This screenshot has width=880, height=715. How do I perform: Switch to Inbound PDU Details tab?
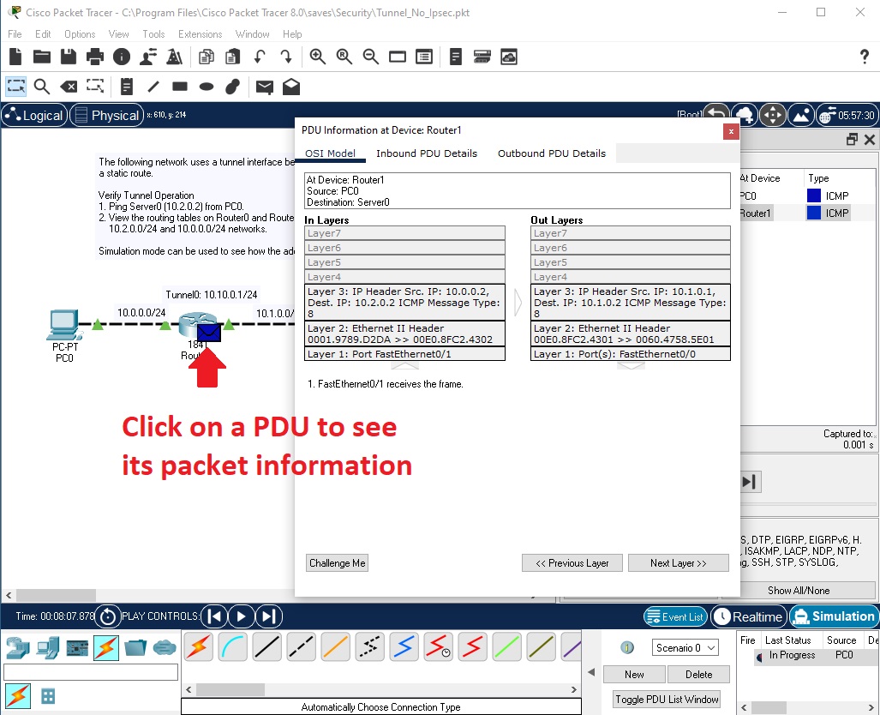coord(427,153)
